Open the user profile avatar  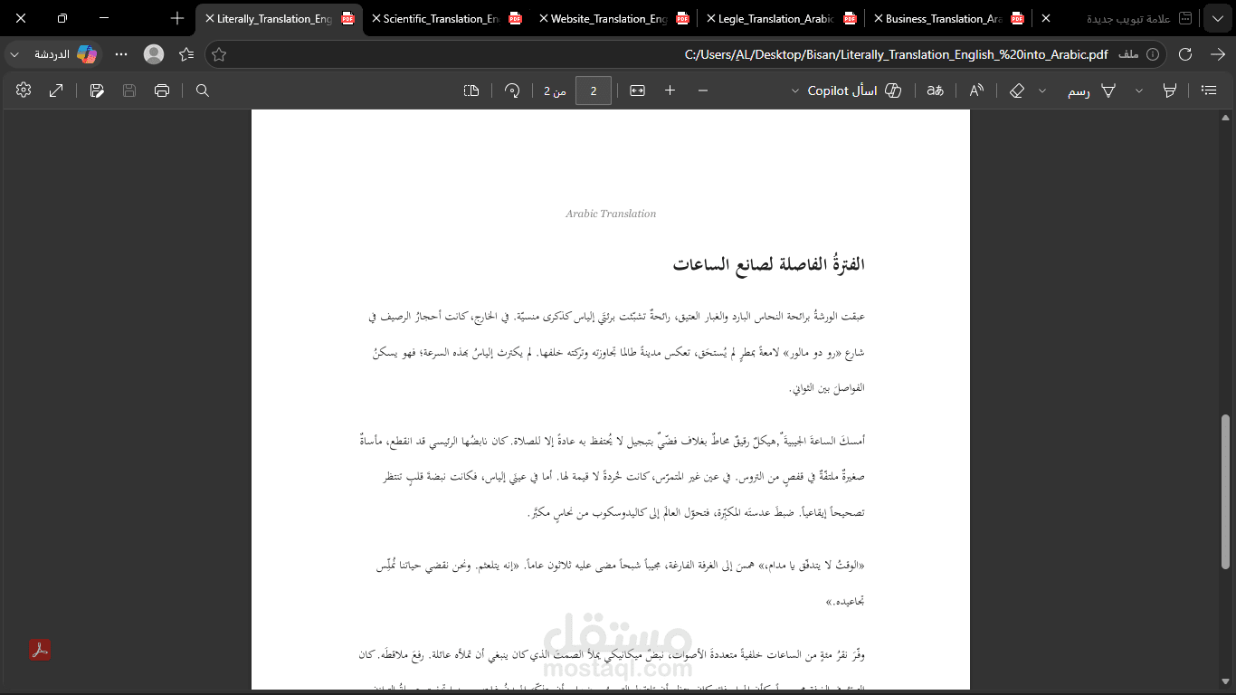pyautogui.click(x=154, y=54)
